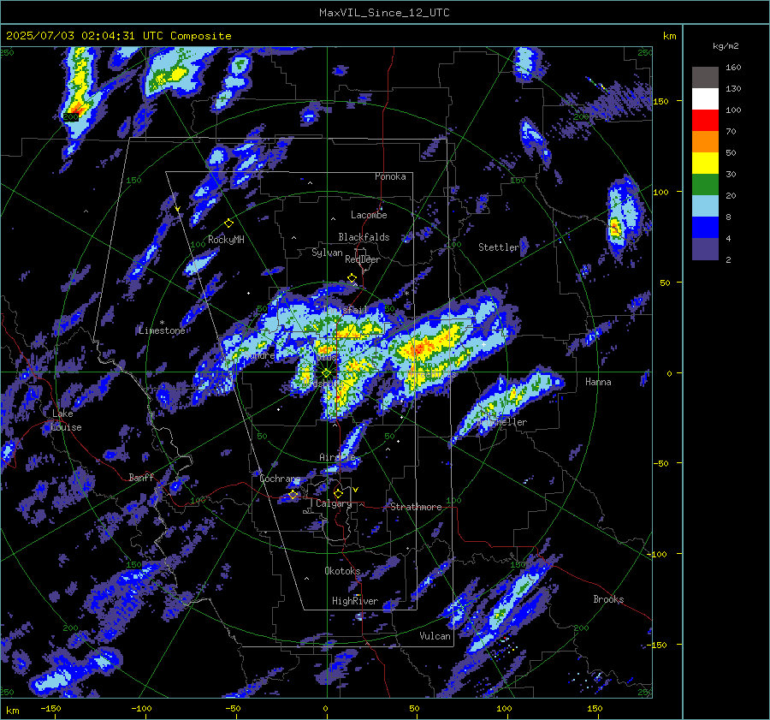Click the radar center site marker

(x=327, y=372)
